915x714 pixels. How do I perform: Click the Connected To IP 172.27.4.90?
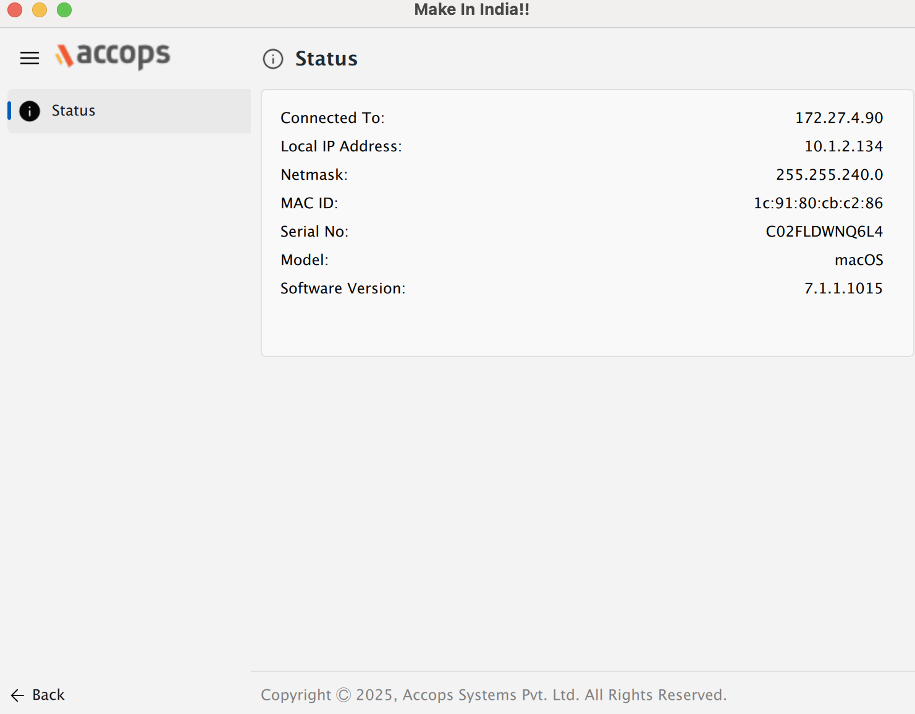click(838, 118)
